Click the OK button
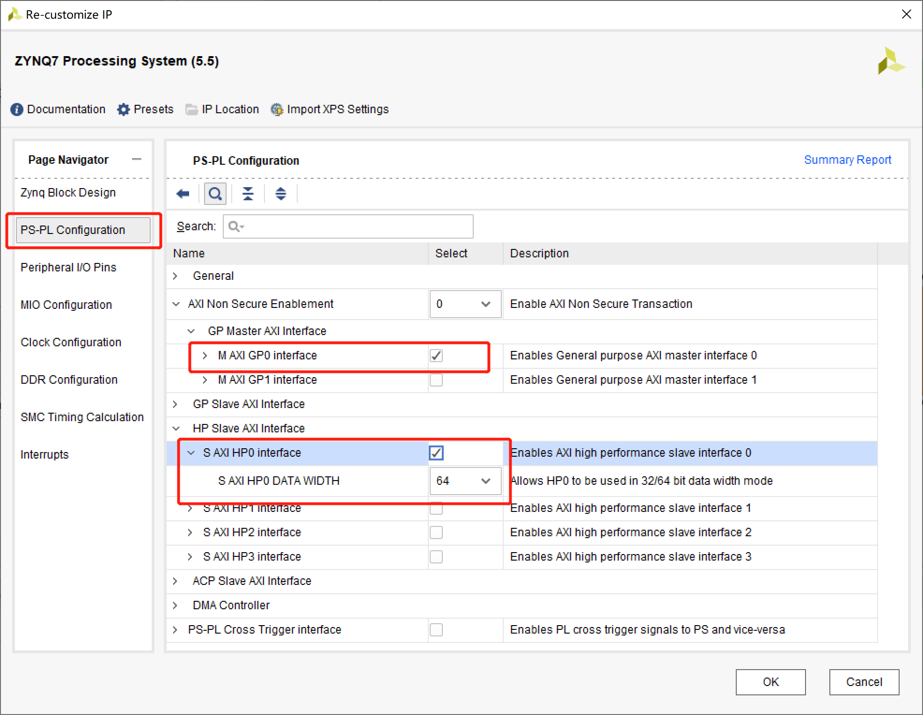The image size is (923, 715). tap(770, 682)
